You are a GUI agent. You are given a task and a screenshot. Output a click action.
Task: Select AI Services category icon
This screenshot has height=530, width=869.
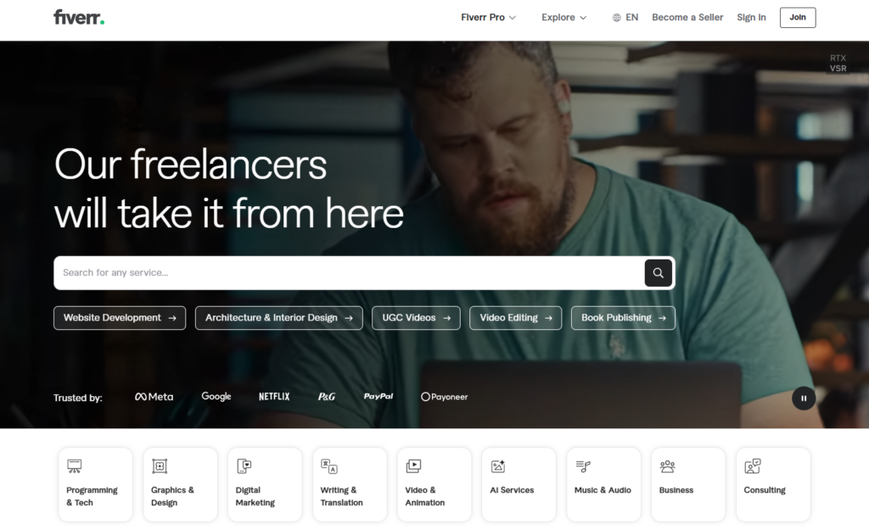point(497,466)
